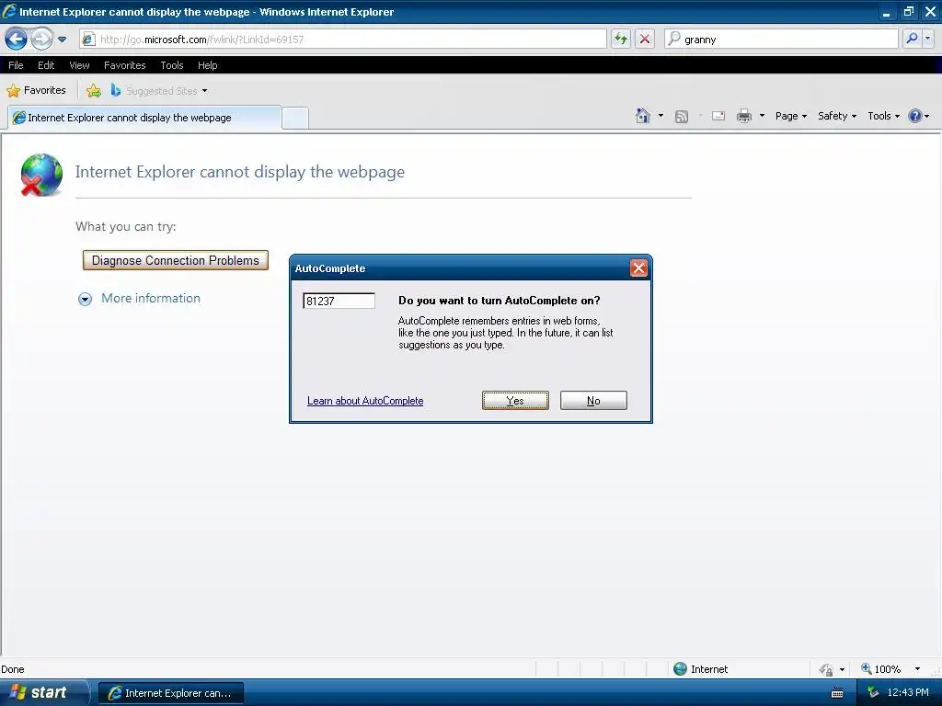
Task: Click No in AutoComplete dialog
Action: click(x=593, y=401)
